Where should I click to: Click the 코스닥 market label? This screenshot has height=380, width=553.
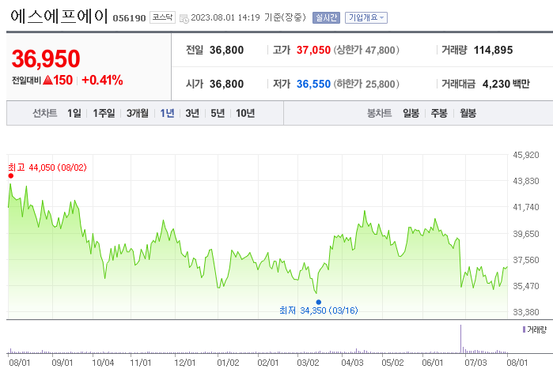pyautogui.click(x=162, y=17)
